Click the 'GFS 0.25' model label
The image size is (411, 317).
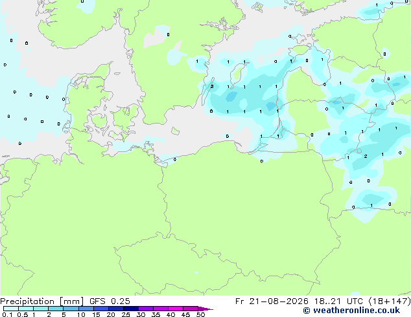click(x=110, y=301)
